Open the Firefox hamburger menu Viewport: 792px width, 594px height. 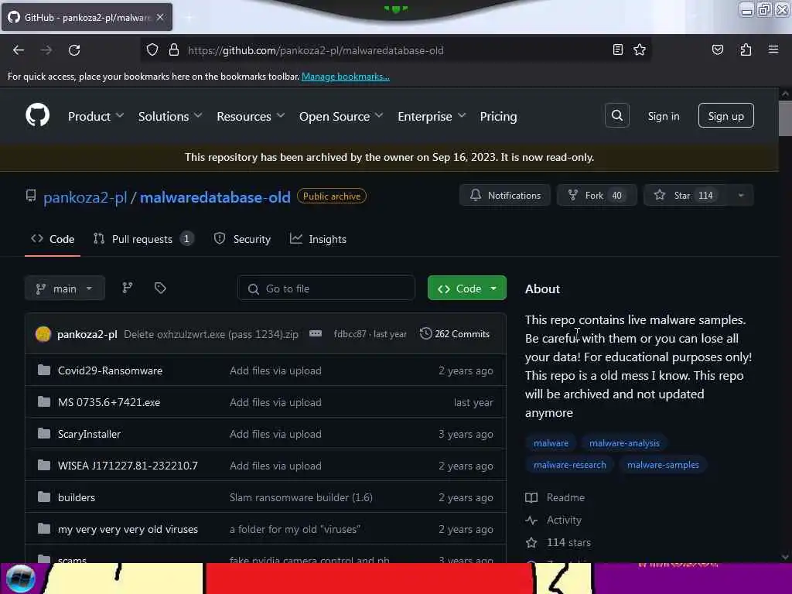pos(773,49)
